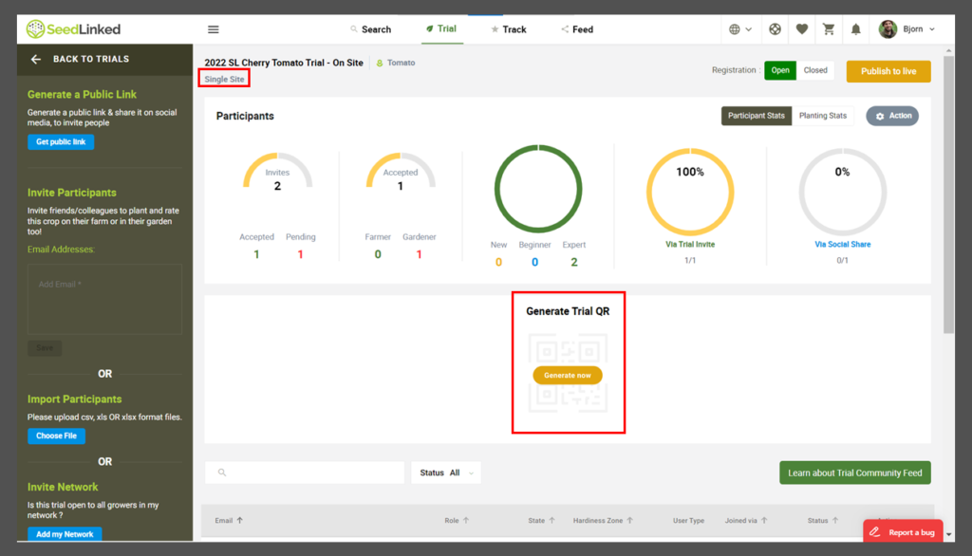The width and height of the screenshot is (972, 556).
Task: Switch to Planting Stats view
Action: click(823, 116)
